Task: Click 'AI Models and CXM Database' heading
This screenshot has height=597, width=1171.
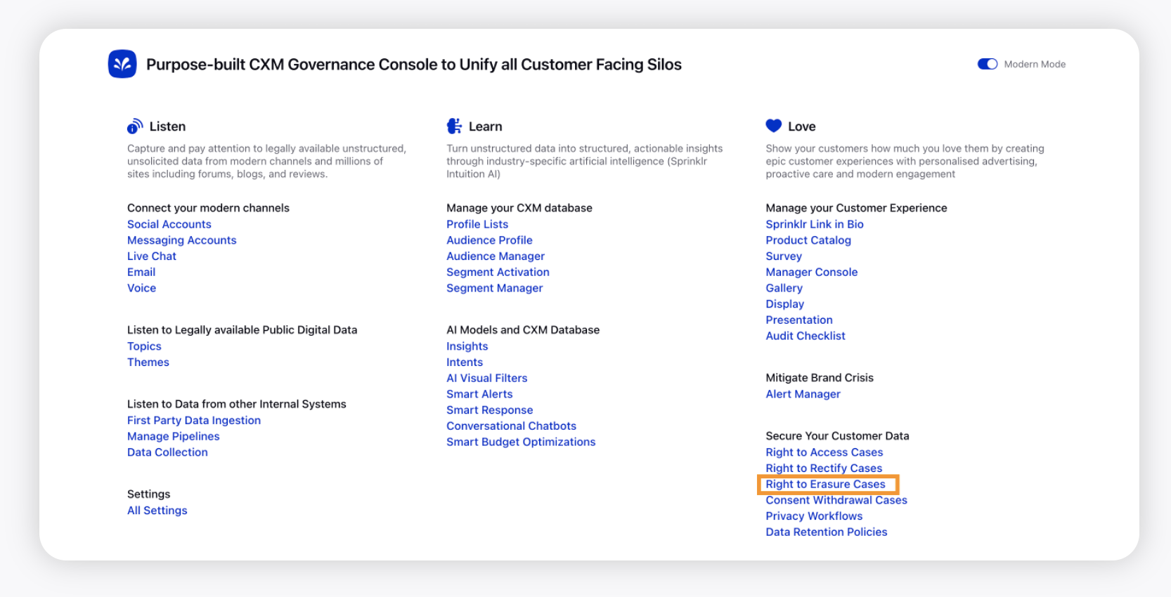Action: (523, 330)
